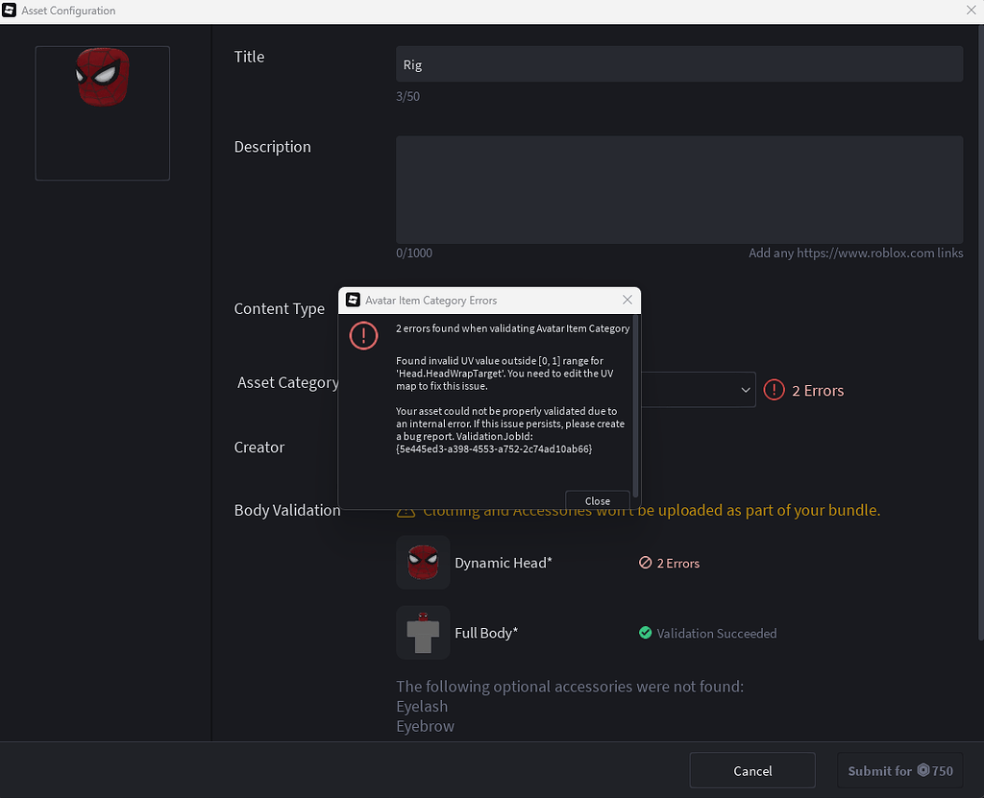Click into the empty Description text area
984x798 pixels.
679,189
